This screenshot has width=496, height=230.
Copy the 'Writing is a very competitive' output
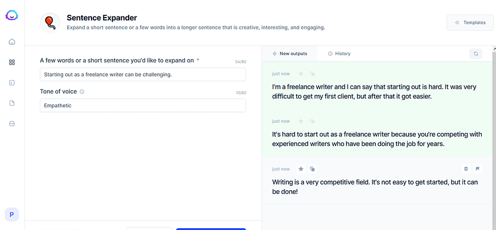coord(312,169)
